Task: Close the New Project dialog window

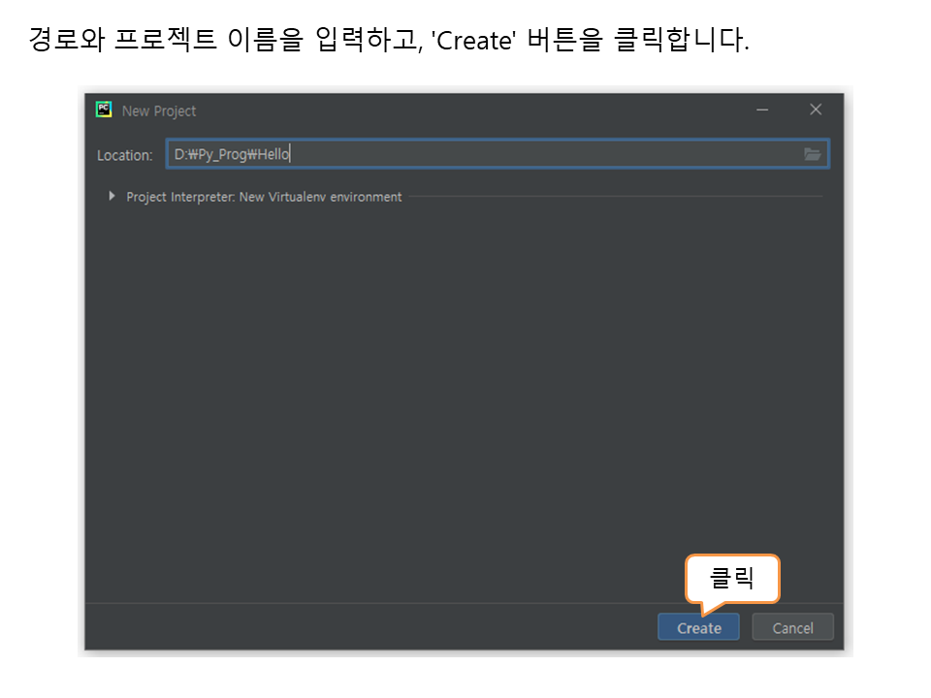Action: pos(816,111)
